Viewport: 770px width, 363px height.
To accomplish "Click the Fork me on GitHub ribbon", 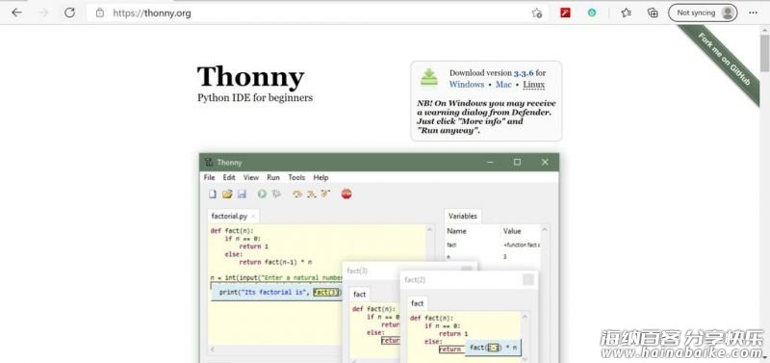I will [x=725, y=61].
